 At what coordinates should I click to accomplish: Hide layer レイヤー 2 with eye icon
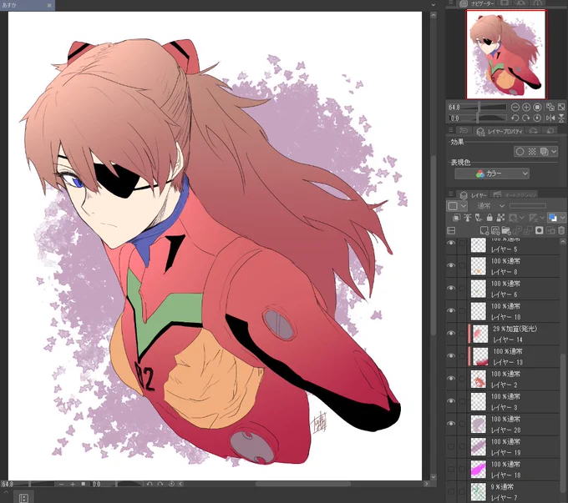451,379
